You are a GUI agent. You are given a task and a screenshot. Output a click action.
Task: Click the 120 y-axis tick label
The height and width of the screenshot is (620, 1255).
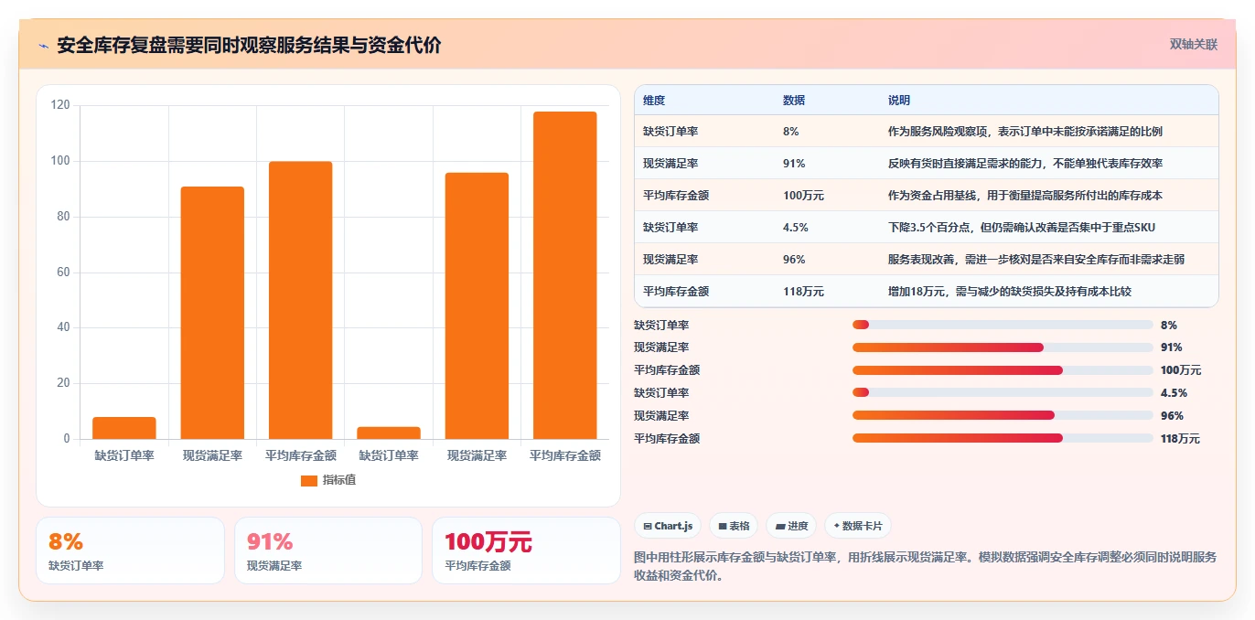(x=60, y=105)
